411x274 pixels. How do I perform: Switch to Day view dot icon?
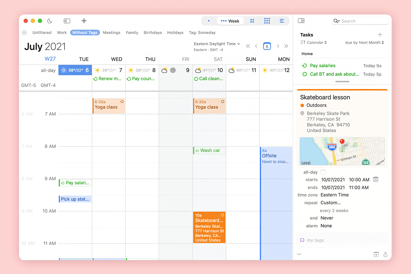tap(209, 21)
